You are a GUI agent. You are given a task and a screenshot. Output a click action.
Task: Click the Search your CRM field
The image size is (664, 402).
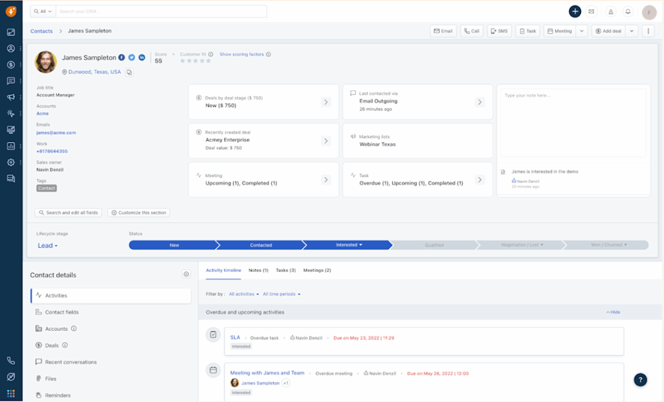point(161,12)
